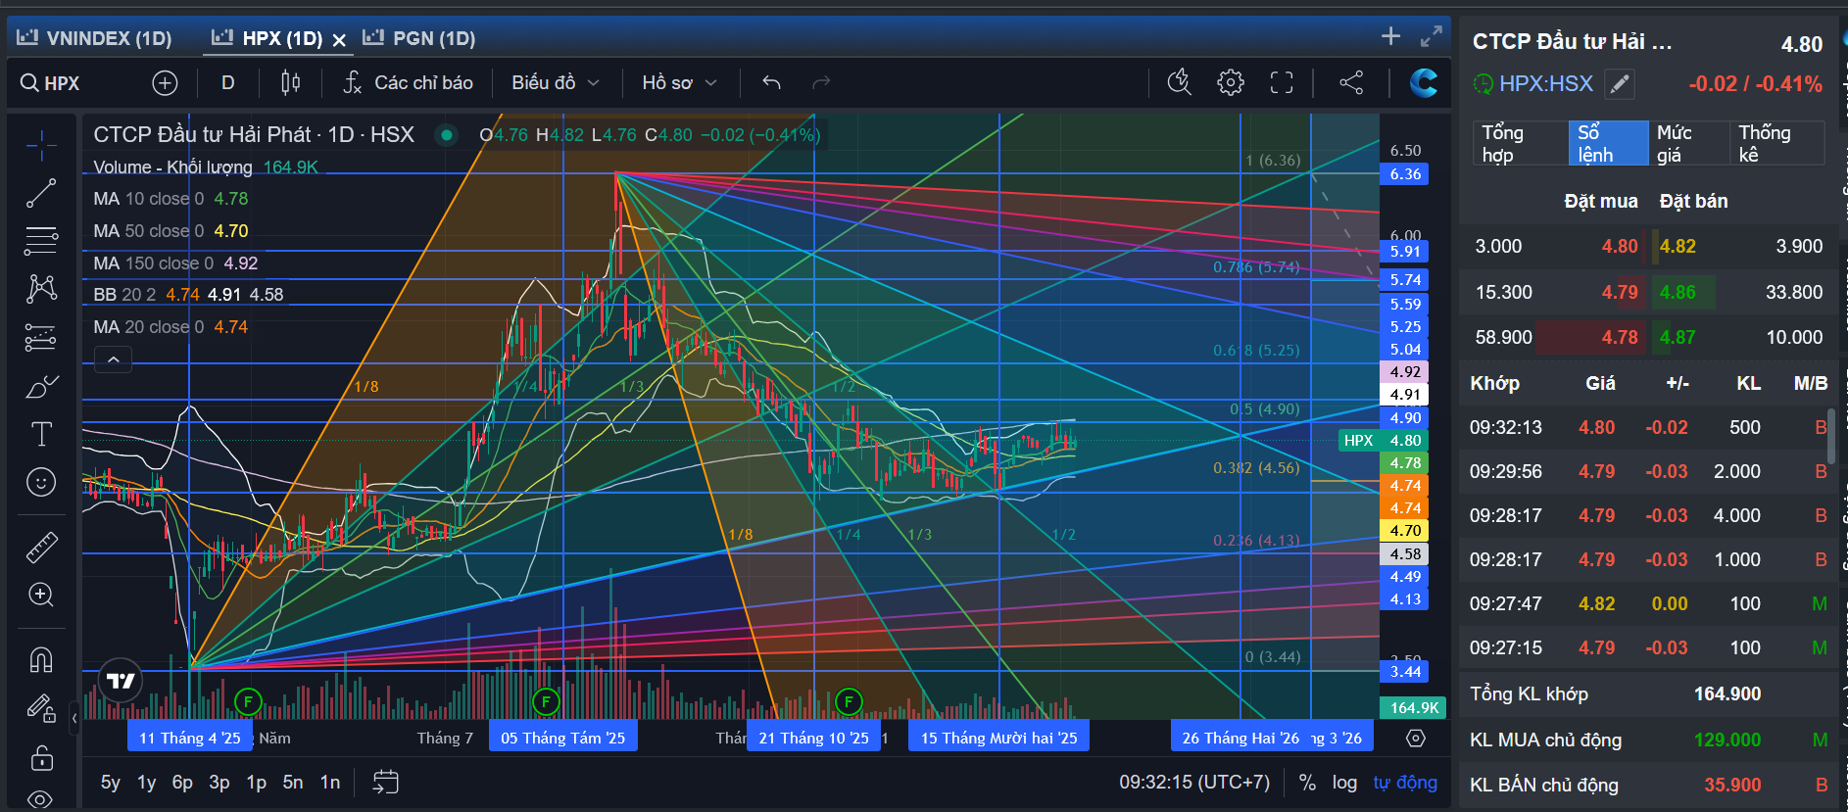Image resolution: width=1848 pixels, height=812 pixels.
Task: Select the crosshair cursor tool
Action: point(41,146)
